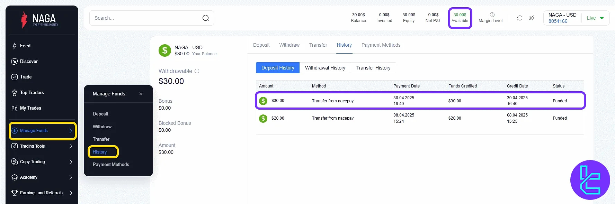Screen dimensions: 615x204
Task: Click the green dollar icon beside NAGA - USD
Action: click(x=165, y=50)
